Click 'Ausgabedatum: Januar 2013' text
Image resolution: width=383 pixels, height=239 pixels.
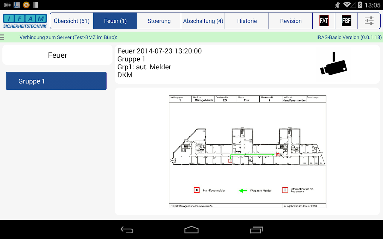300,206
